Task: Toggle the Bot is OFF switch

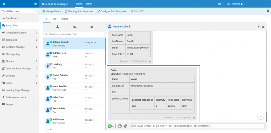Action: click(137, 11)
